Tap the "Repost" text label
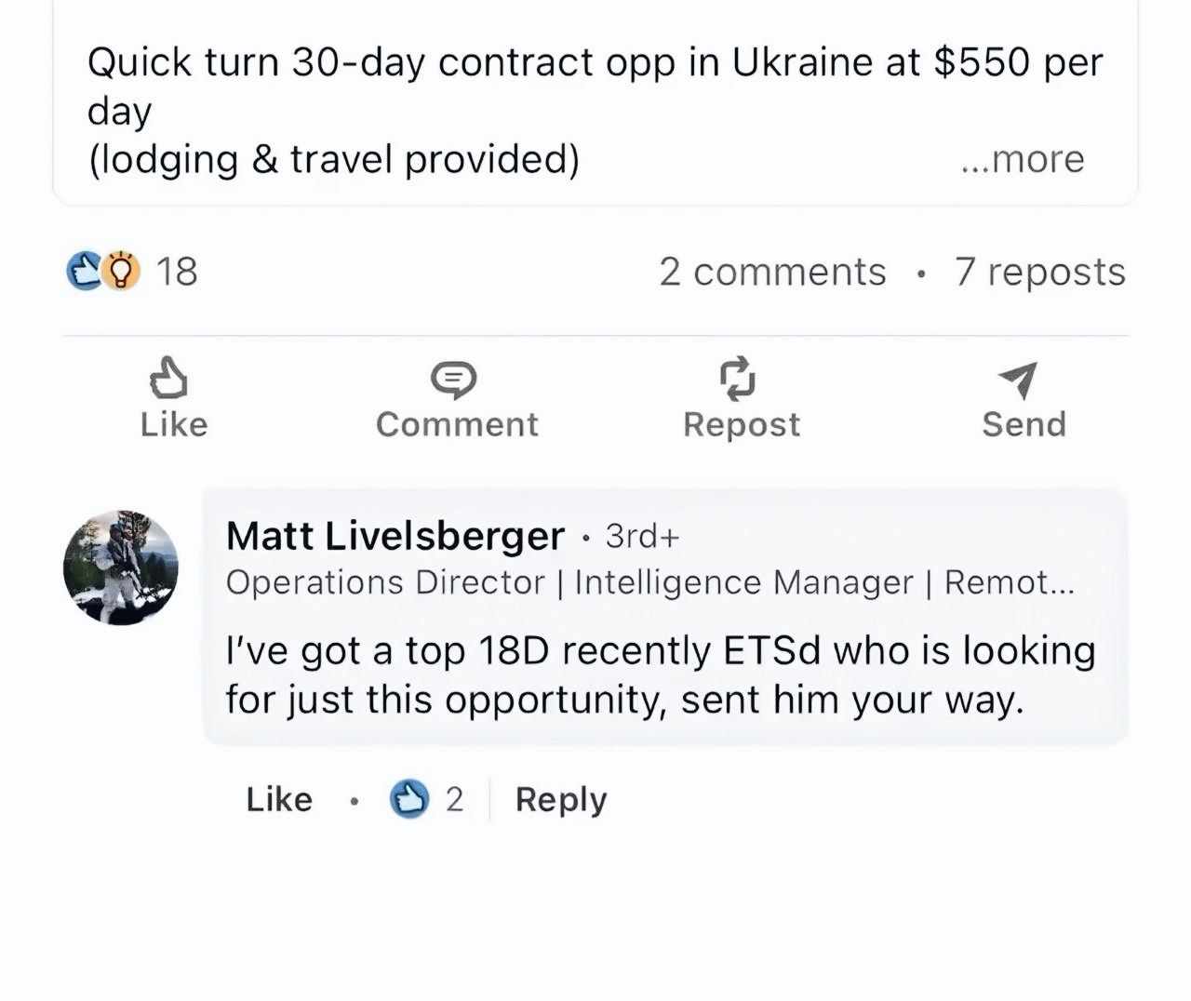 [x=742, y=424]
